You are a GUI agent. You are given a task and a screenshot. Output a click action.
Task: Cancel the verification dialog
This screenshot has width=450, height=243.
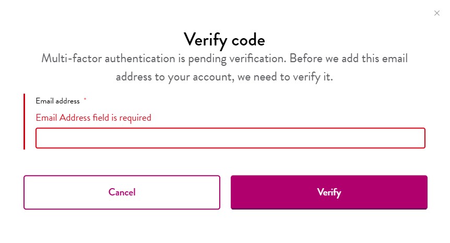pos(122,192)
